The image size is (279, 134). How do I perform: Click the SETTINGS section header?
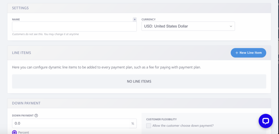coord(20,8)
